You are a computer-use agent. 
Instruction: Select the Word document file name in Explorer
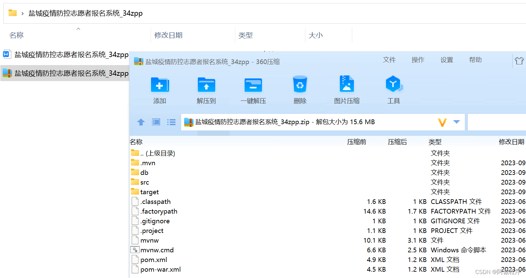(x=72, y=54)
